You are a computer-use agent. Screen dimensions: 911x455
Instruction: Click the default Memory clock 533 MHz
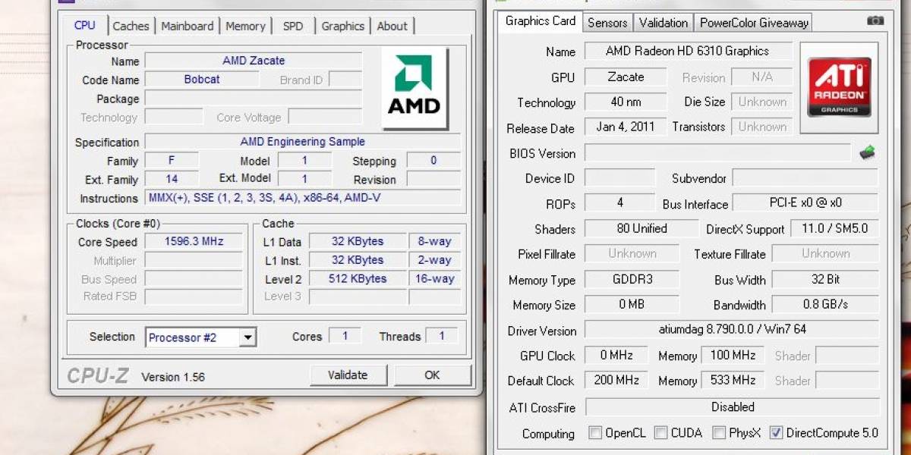pyautogui.click(x=733, y=380)
